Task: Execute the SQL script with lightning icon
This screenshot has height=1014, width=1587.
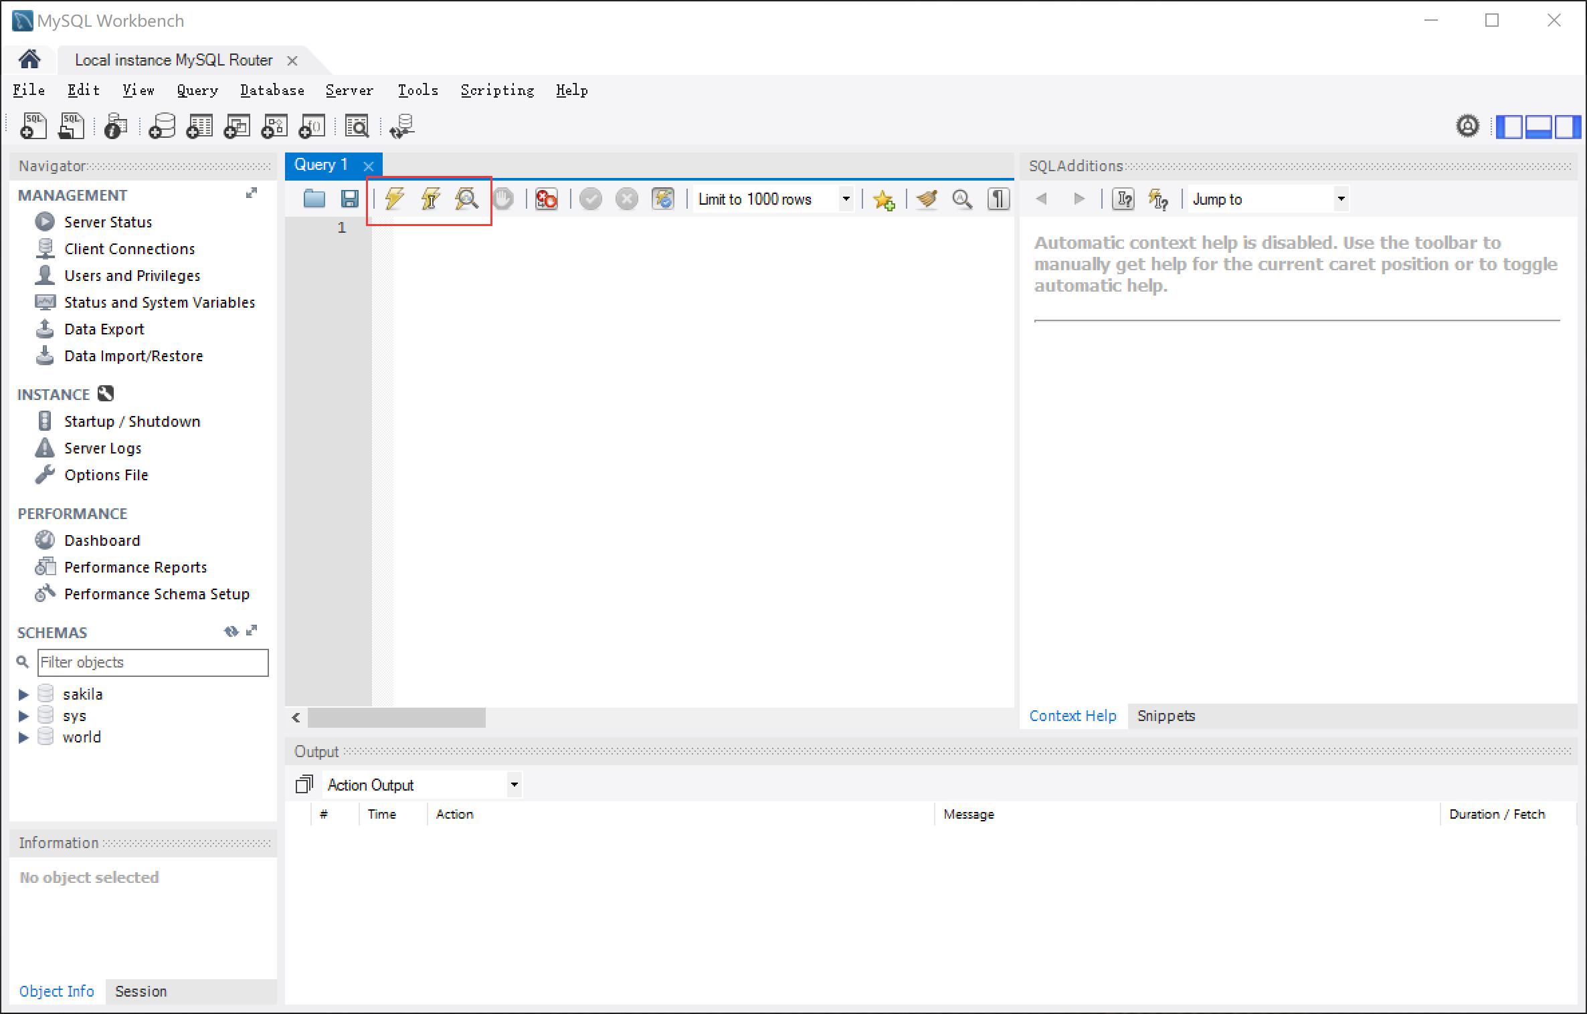Action: coord(395,199)
